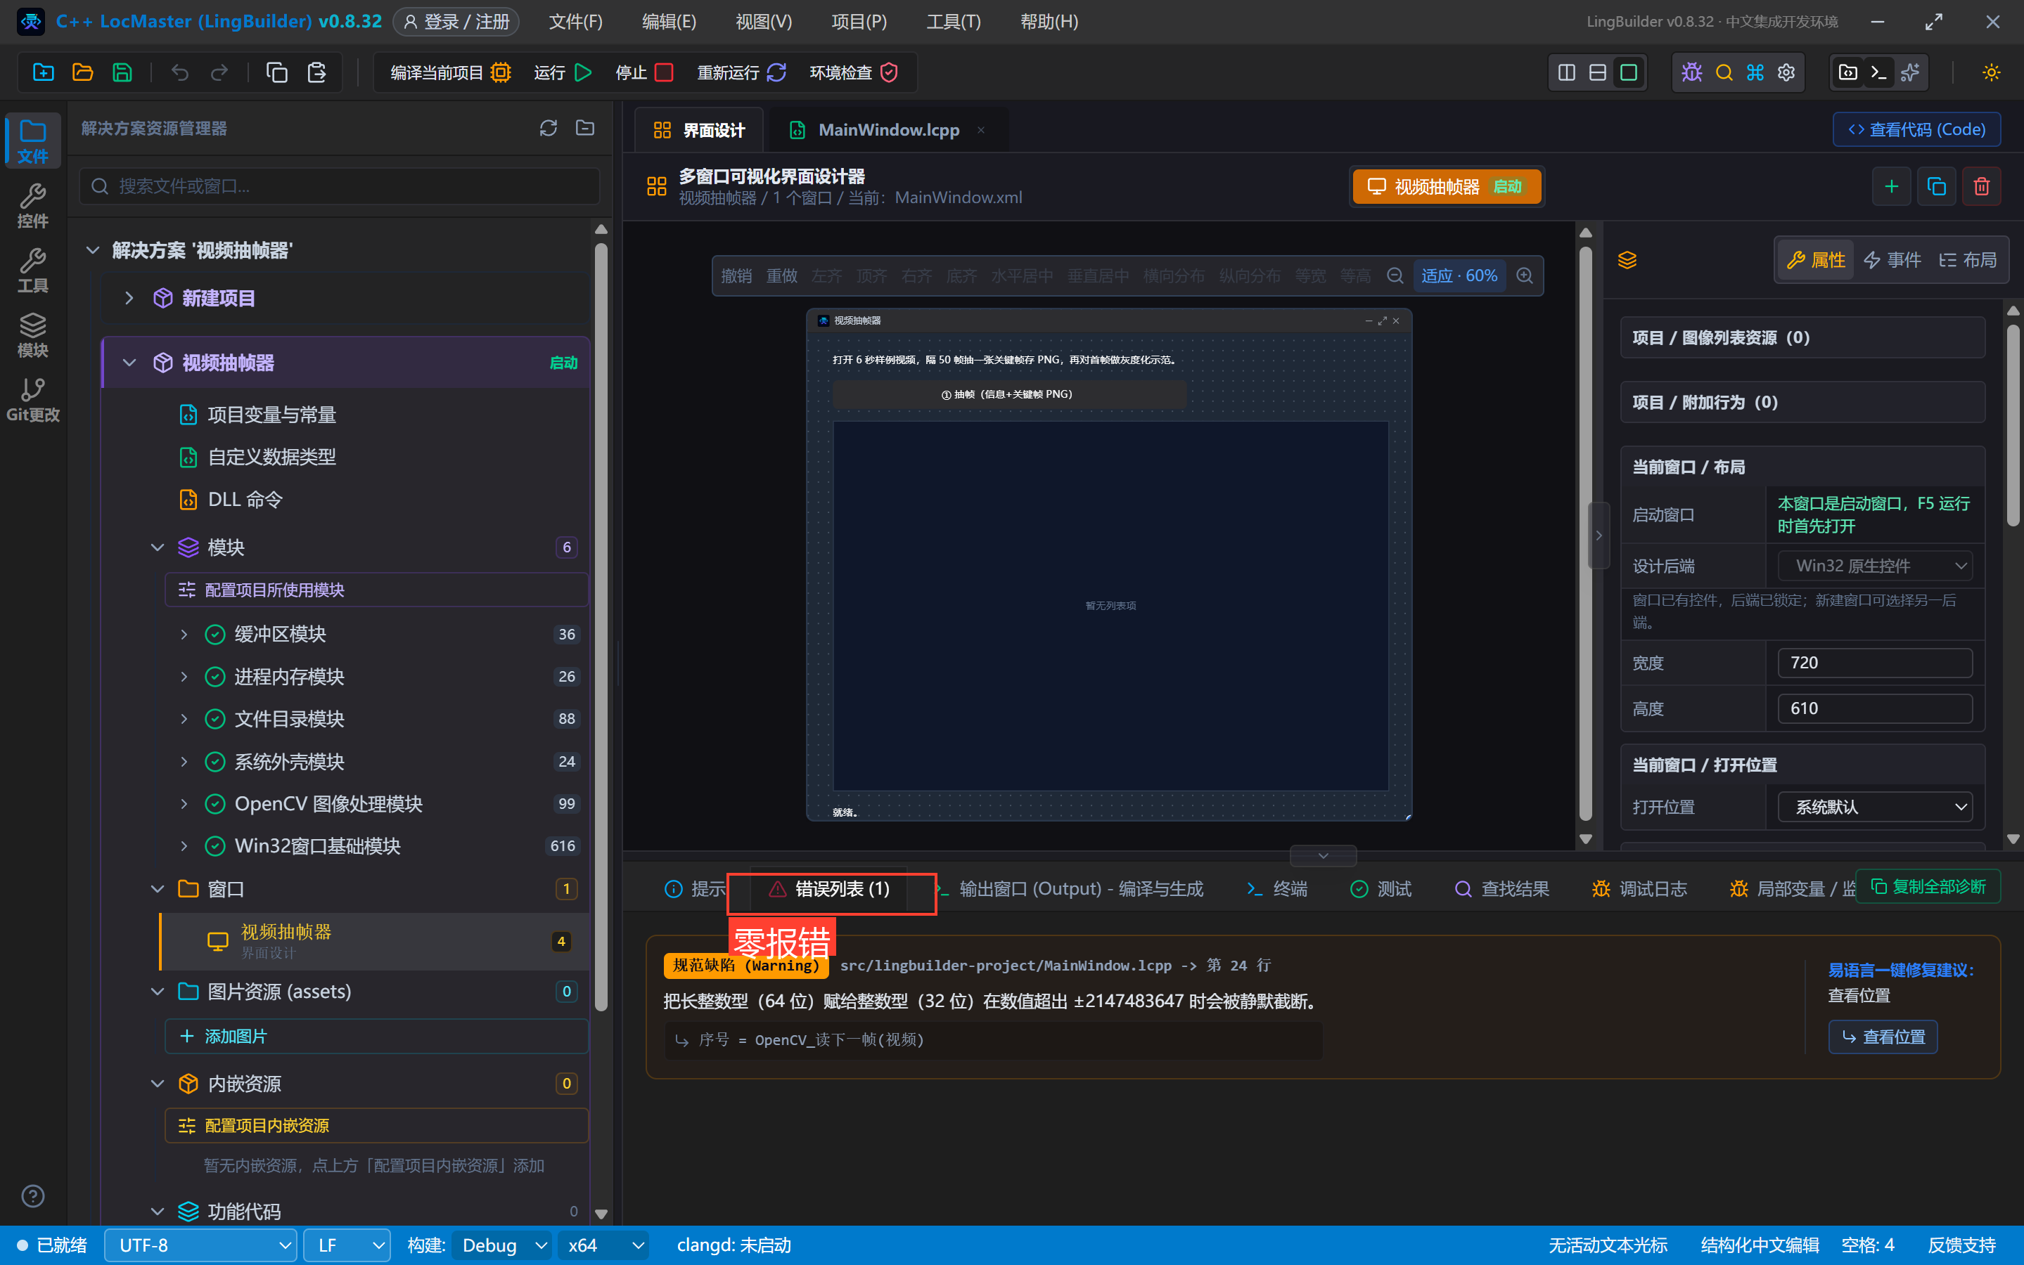
Task: Open the UTF-8 encoding dropdown
Action: [200, 1245]
